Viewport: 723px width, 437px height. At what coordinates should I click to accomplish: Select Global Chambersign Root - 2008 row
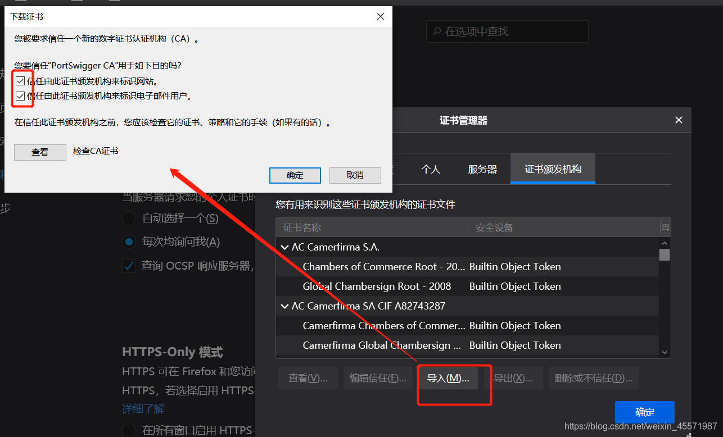tap(467, 286)
